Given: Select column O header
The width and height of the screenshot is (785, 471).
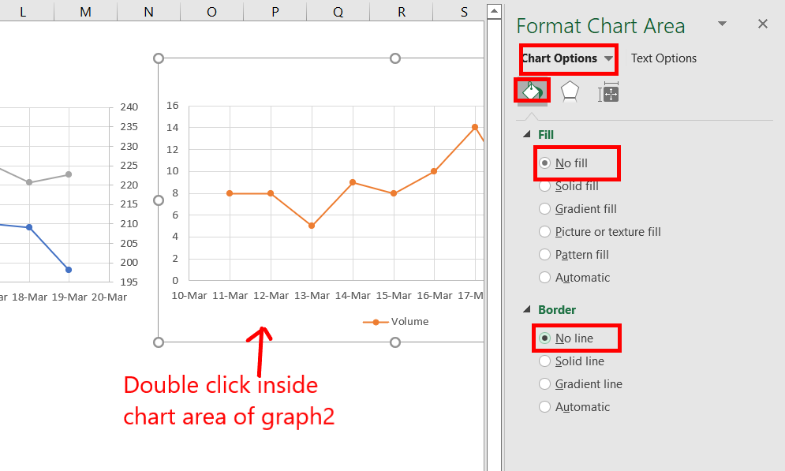Looking at the screenshot, I should click(211, 11).
